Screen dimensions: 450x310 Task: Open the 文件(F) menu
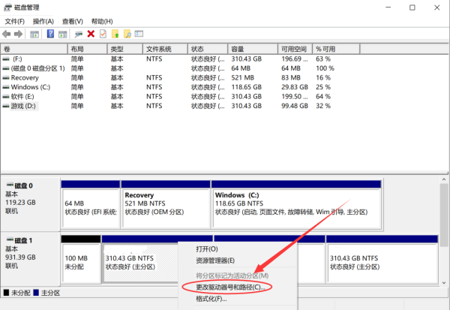[x=15, y=21]
